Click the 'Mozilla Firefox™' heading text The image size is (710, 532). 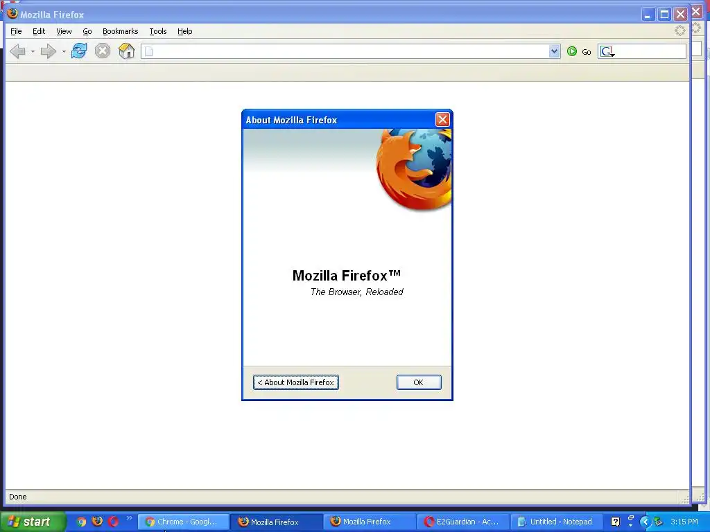click(347, 275)
